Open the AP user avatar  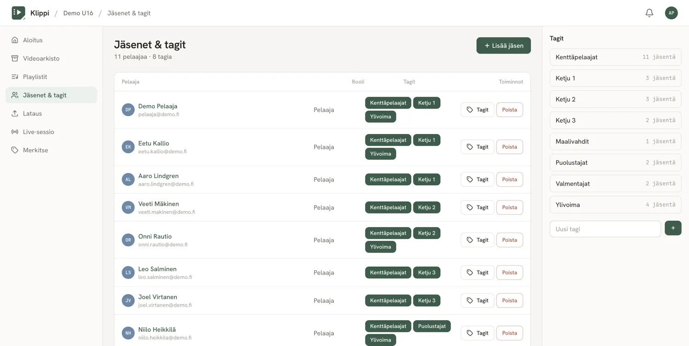tap(671, 13)
